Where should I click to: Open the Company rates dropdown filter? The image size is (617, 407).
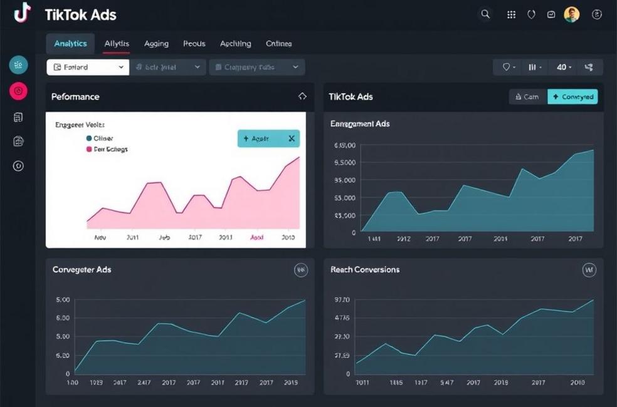(x=256, y=67)
